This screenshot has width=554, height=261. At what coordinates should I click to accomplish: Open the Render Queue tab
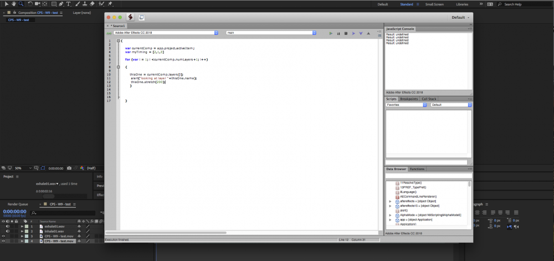pyautogui.click(x=18, y=204)
